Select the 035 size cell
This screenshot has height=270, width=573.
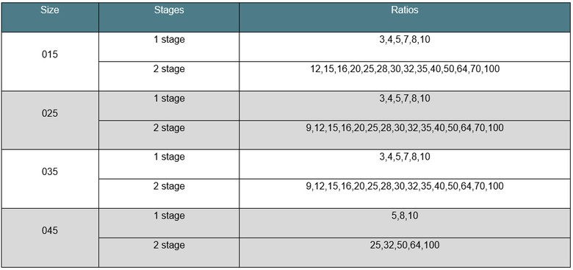pos(50,179)
